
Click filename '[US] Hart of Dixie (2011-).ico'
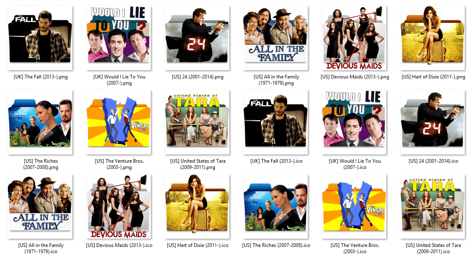(197, 245)
